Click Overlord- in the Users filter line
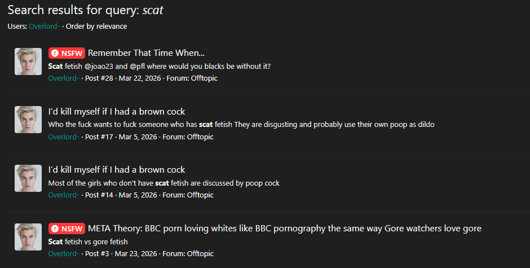 45,27
